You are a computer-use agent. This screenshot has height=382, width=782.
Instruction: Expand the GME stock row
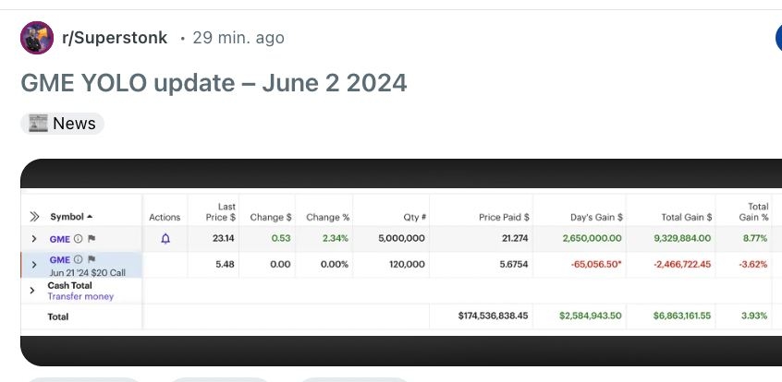(x=34, y=239)
